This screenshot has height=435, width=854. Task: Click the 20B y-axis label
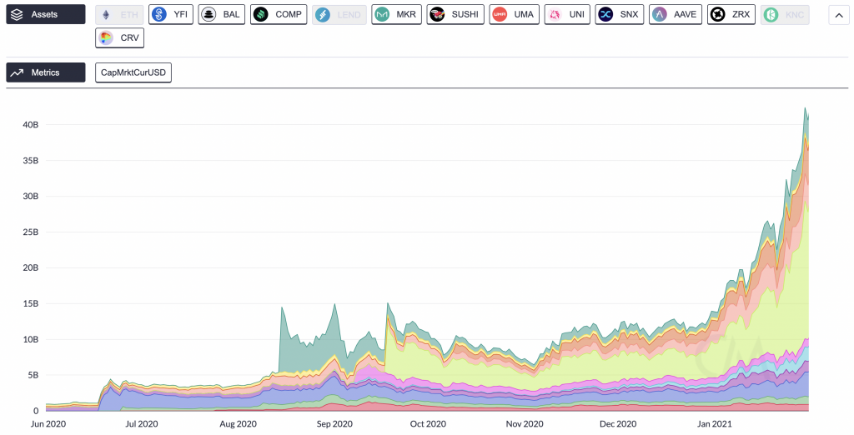[31, 267]
